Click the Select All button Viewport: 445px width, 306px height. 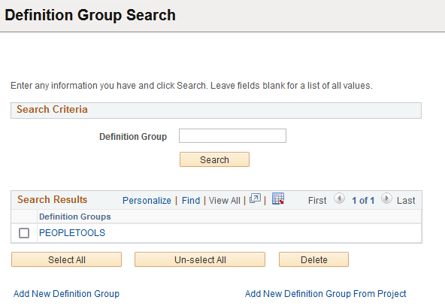click(66, 259)
